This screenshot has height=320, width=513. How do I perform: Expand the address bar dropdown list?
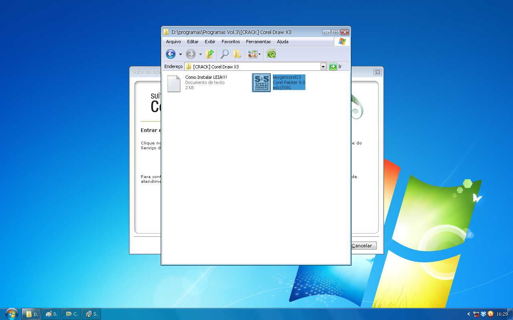click(323, 67)
